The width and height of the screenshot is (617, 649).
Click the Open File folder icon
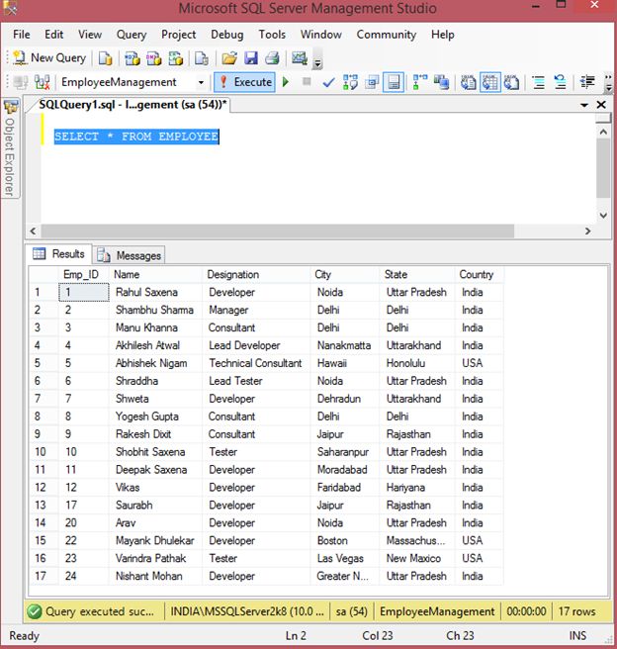229,58
